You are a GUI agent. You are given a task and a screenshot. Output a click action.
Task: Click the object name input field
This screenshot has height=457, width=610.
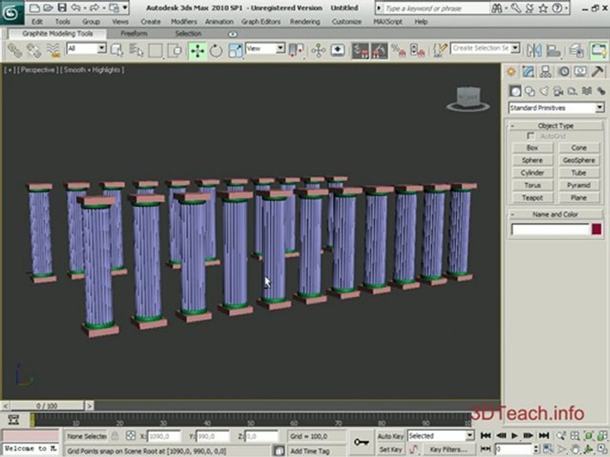[550, 229]
